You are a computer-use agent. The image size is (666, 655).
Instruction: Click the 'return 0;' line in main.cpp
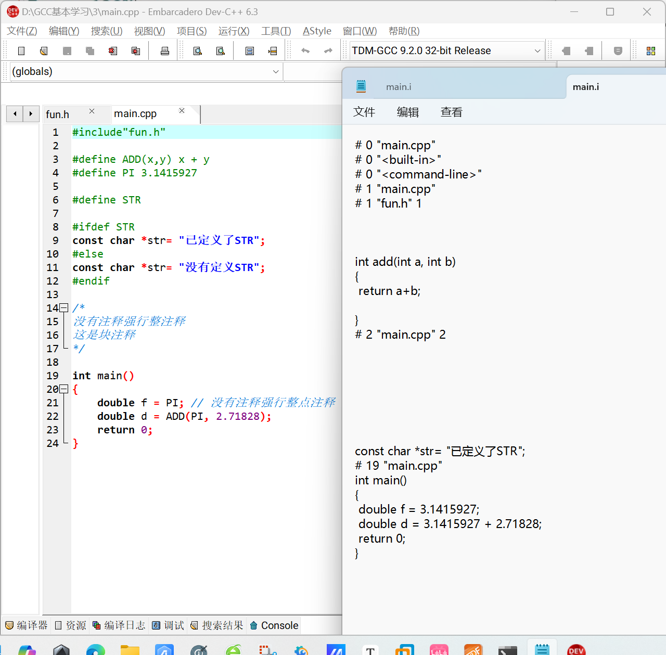tap(125, 430)
